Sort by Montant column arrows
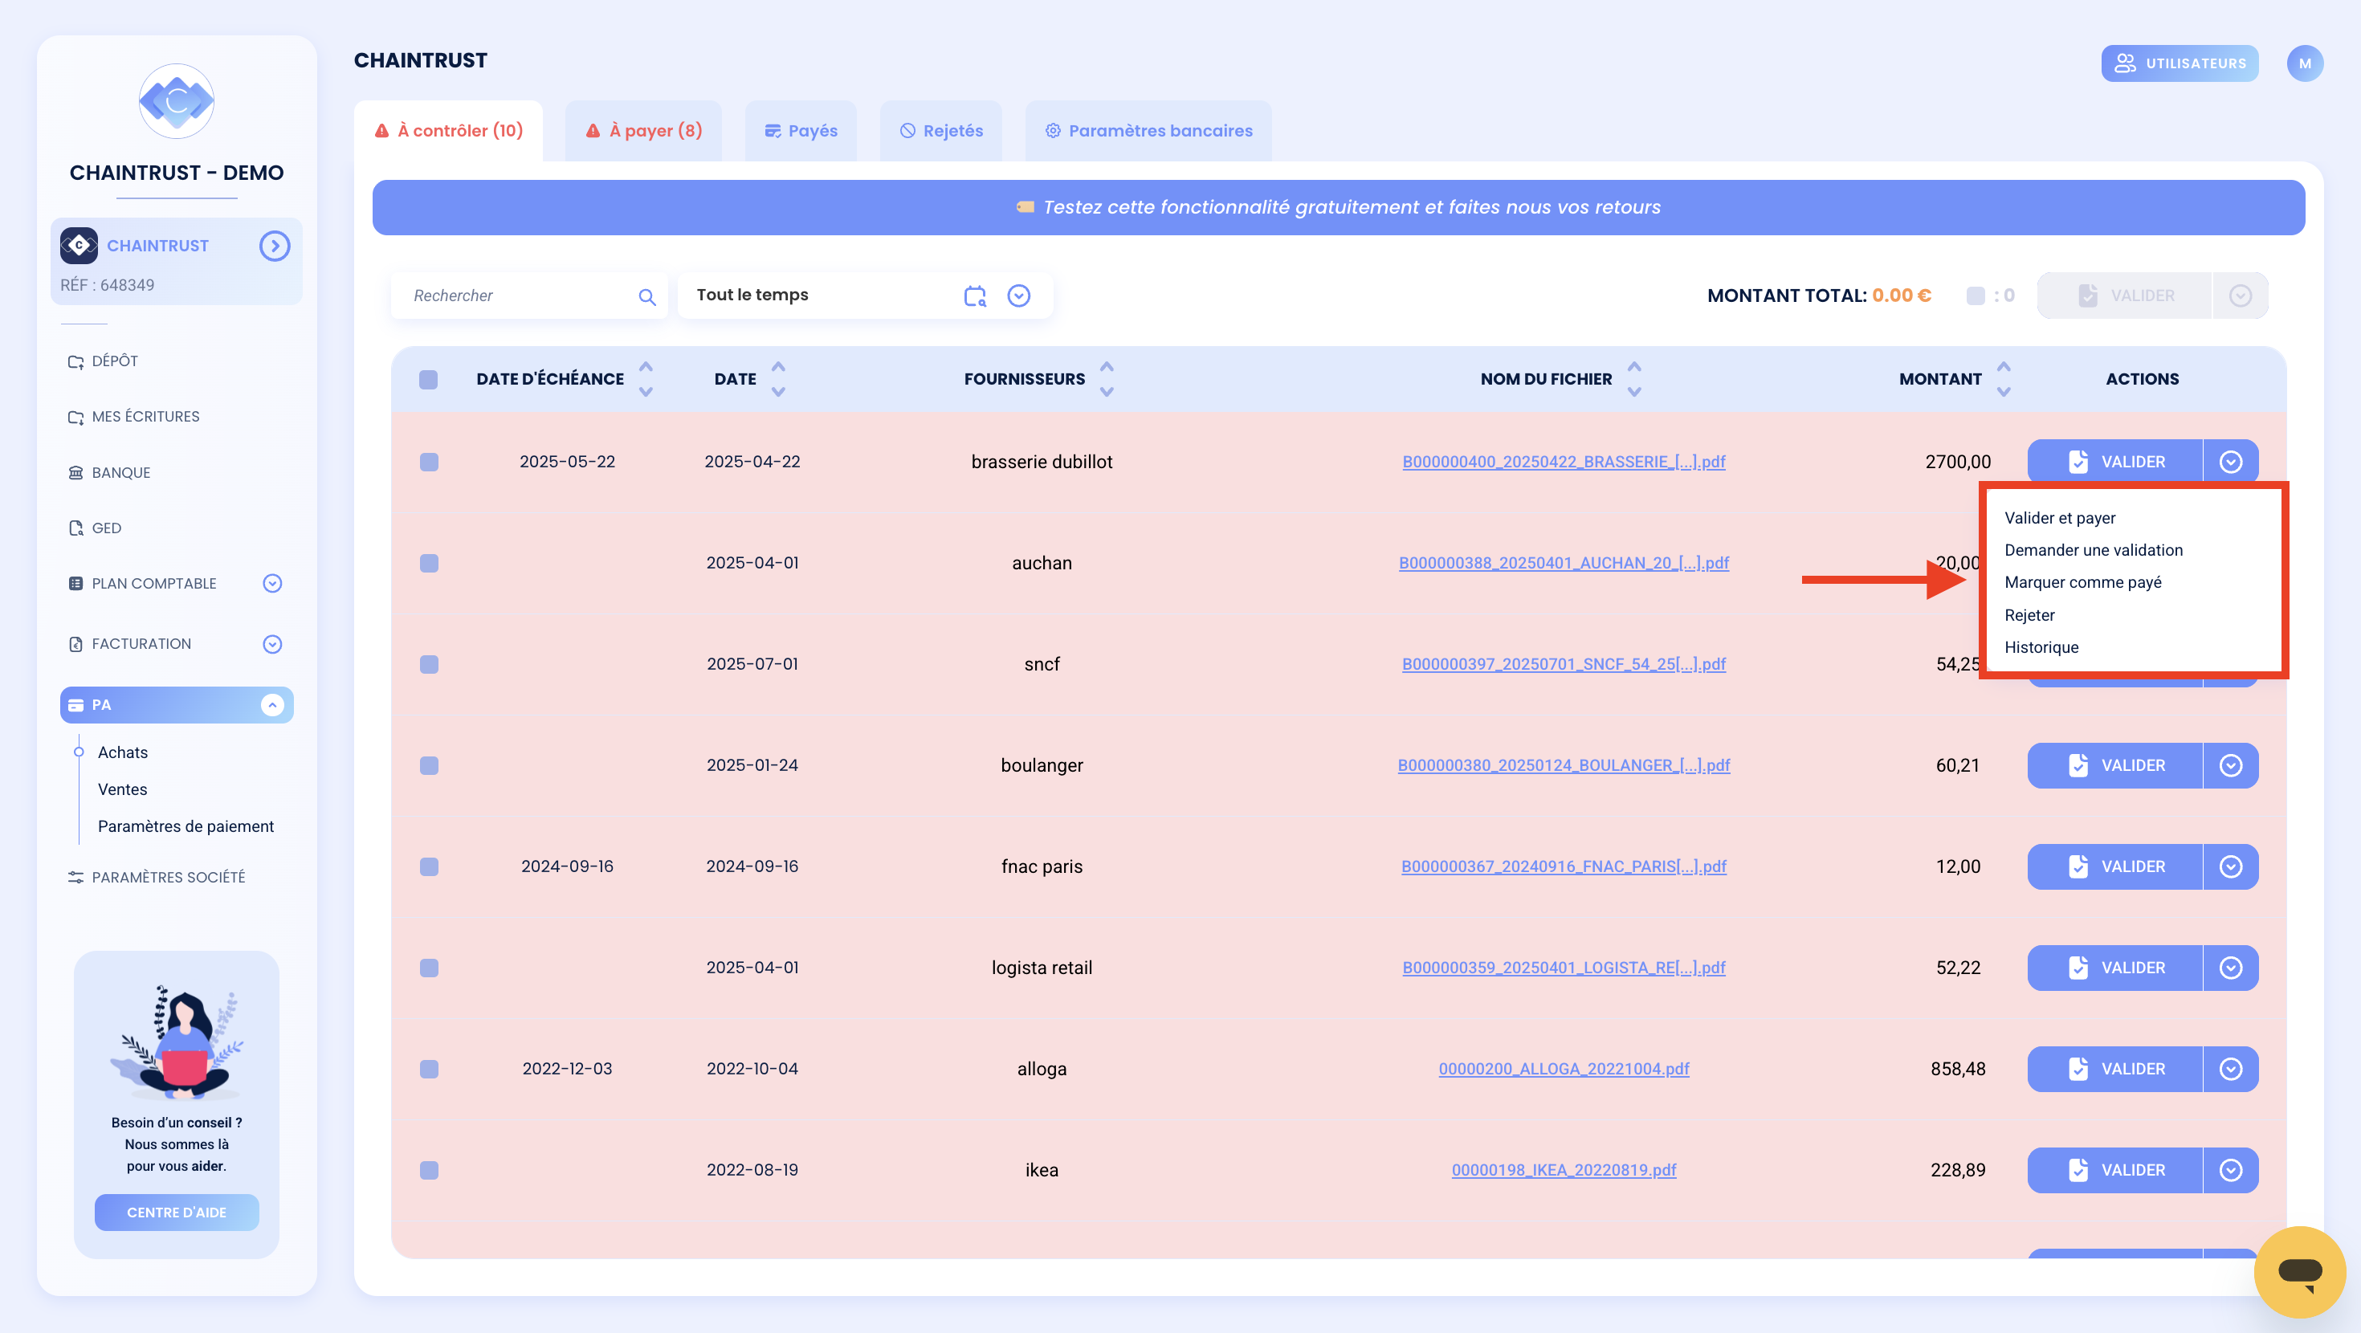 (2004, 379)
